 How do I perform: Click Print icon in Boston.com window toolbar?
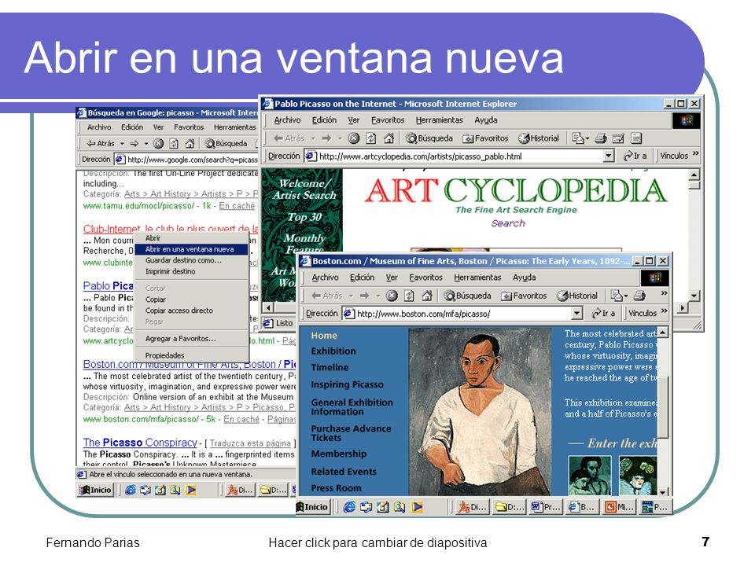click(639, 296)
